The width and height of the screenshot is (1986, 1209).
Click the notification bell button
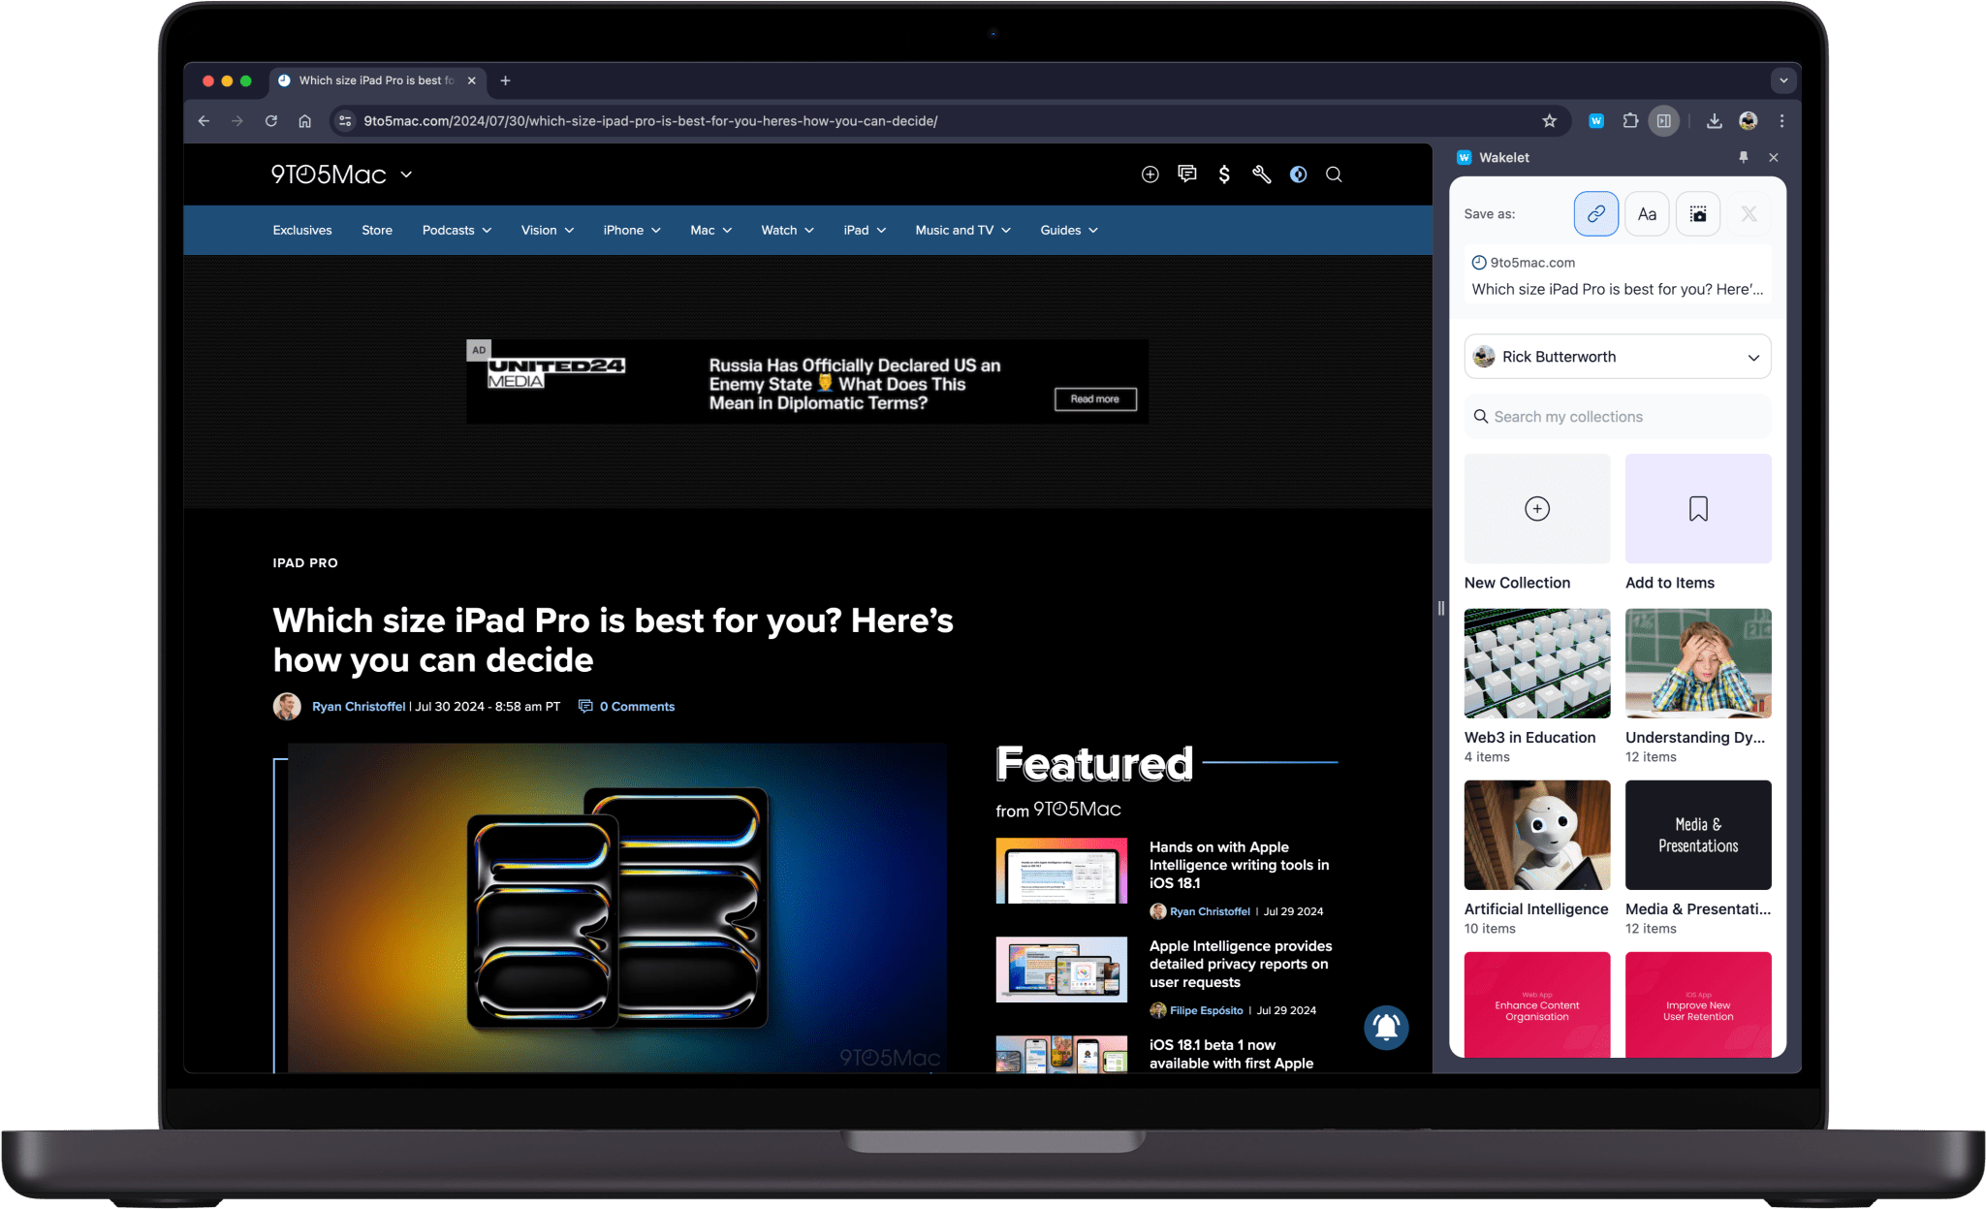pyautogui.click(x=1386, y=1027)
